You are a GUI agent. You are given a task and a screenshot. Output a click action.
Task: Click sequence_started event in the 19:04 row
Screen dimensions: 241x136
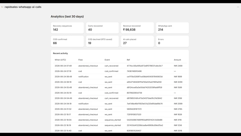[x=113, y=120]
